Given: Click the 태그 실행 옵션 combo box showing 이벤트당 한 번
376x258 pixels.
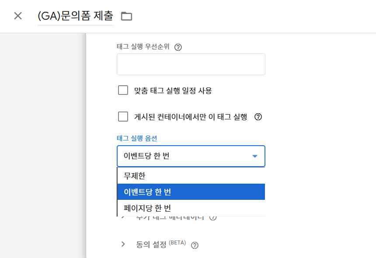Looking at the screenshot, I should coord(191,156).
